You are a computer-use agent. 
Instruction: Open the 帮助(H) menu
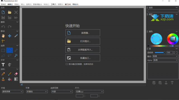pyautogui.click(x=76, y=4)
